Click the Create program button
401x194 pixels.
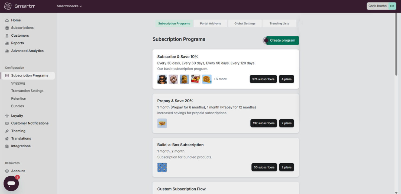[x=282, y=40]
